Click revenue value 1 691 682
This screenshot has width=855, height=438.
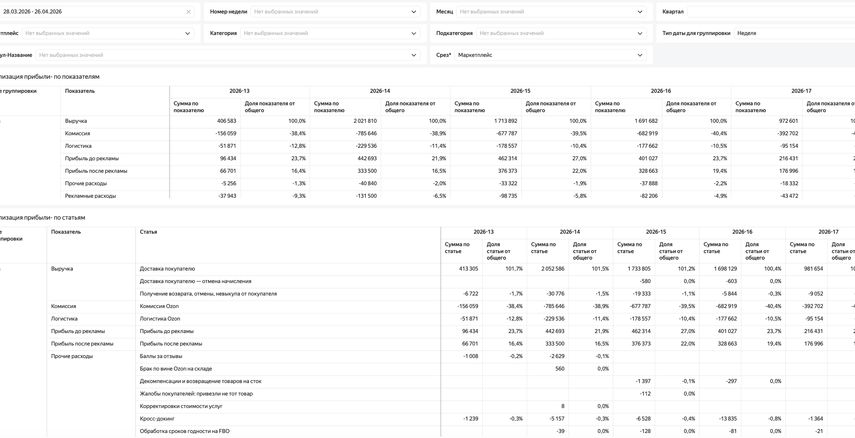point(646,121)
